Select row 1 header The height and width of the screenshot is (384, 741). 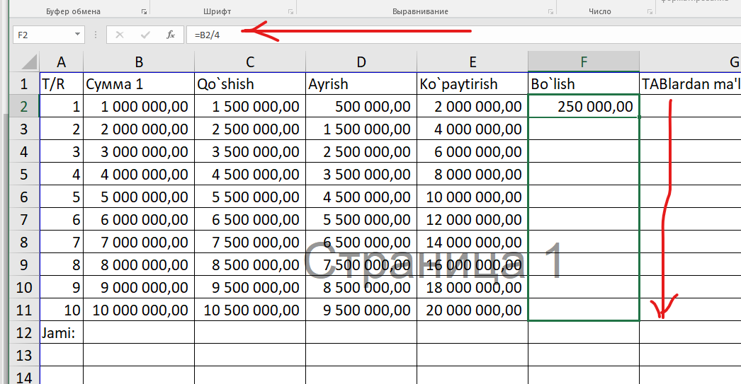click(x=24, y=84)
